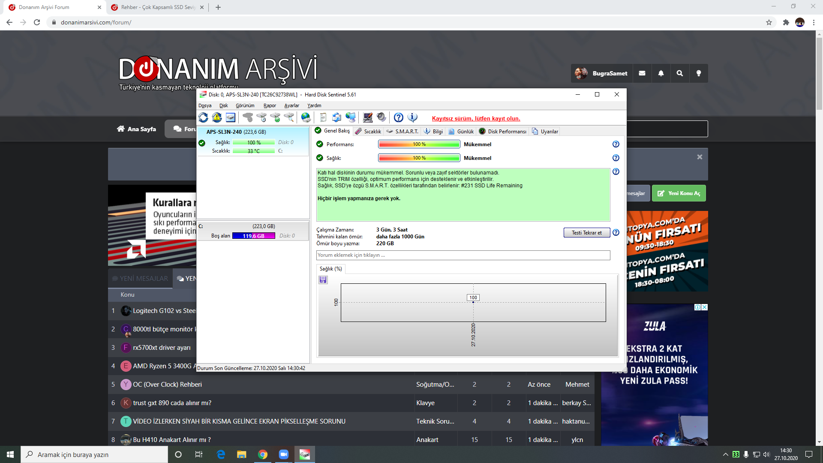823x463 pixels.
Task: Select the Genel Bakış tab
Action: click(x=333, y=131)
